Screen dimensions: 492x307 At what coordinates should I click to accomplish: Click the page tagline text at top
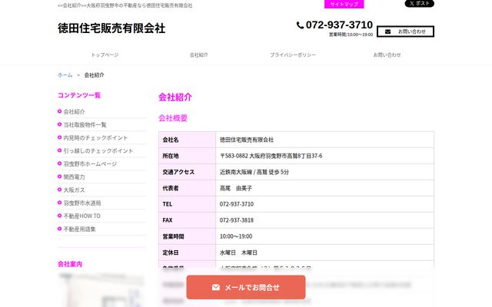pyautogui.click(x=125, y=5)
